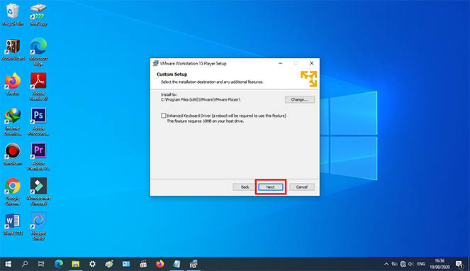The image size is (470, 271).
Task: Open taskbar Search magnifier
Action: pyautogui.click(x=25, y=264)
